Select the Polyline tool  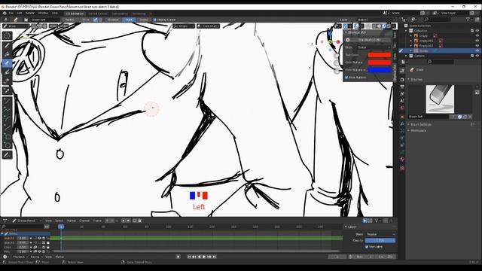click(x=7, y=110)
